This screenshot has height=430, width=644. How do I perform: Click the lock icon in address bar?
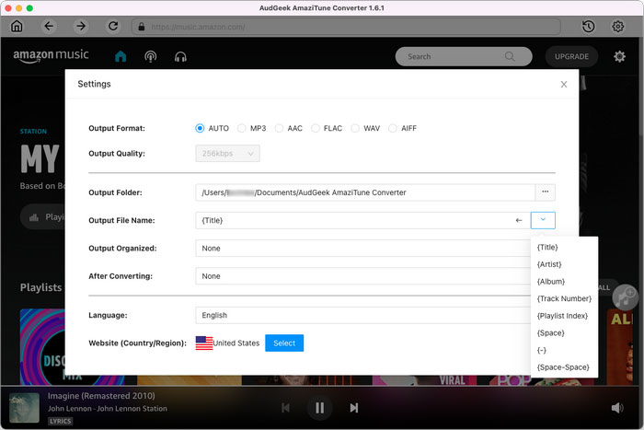tap(142, 27)
